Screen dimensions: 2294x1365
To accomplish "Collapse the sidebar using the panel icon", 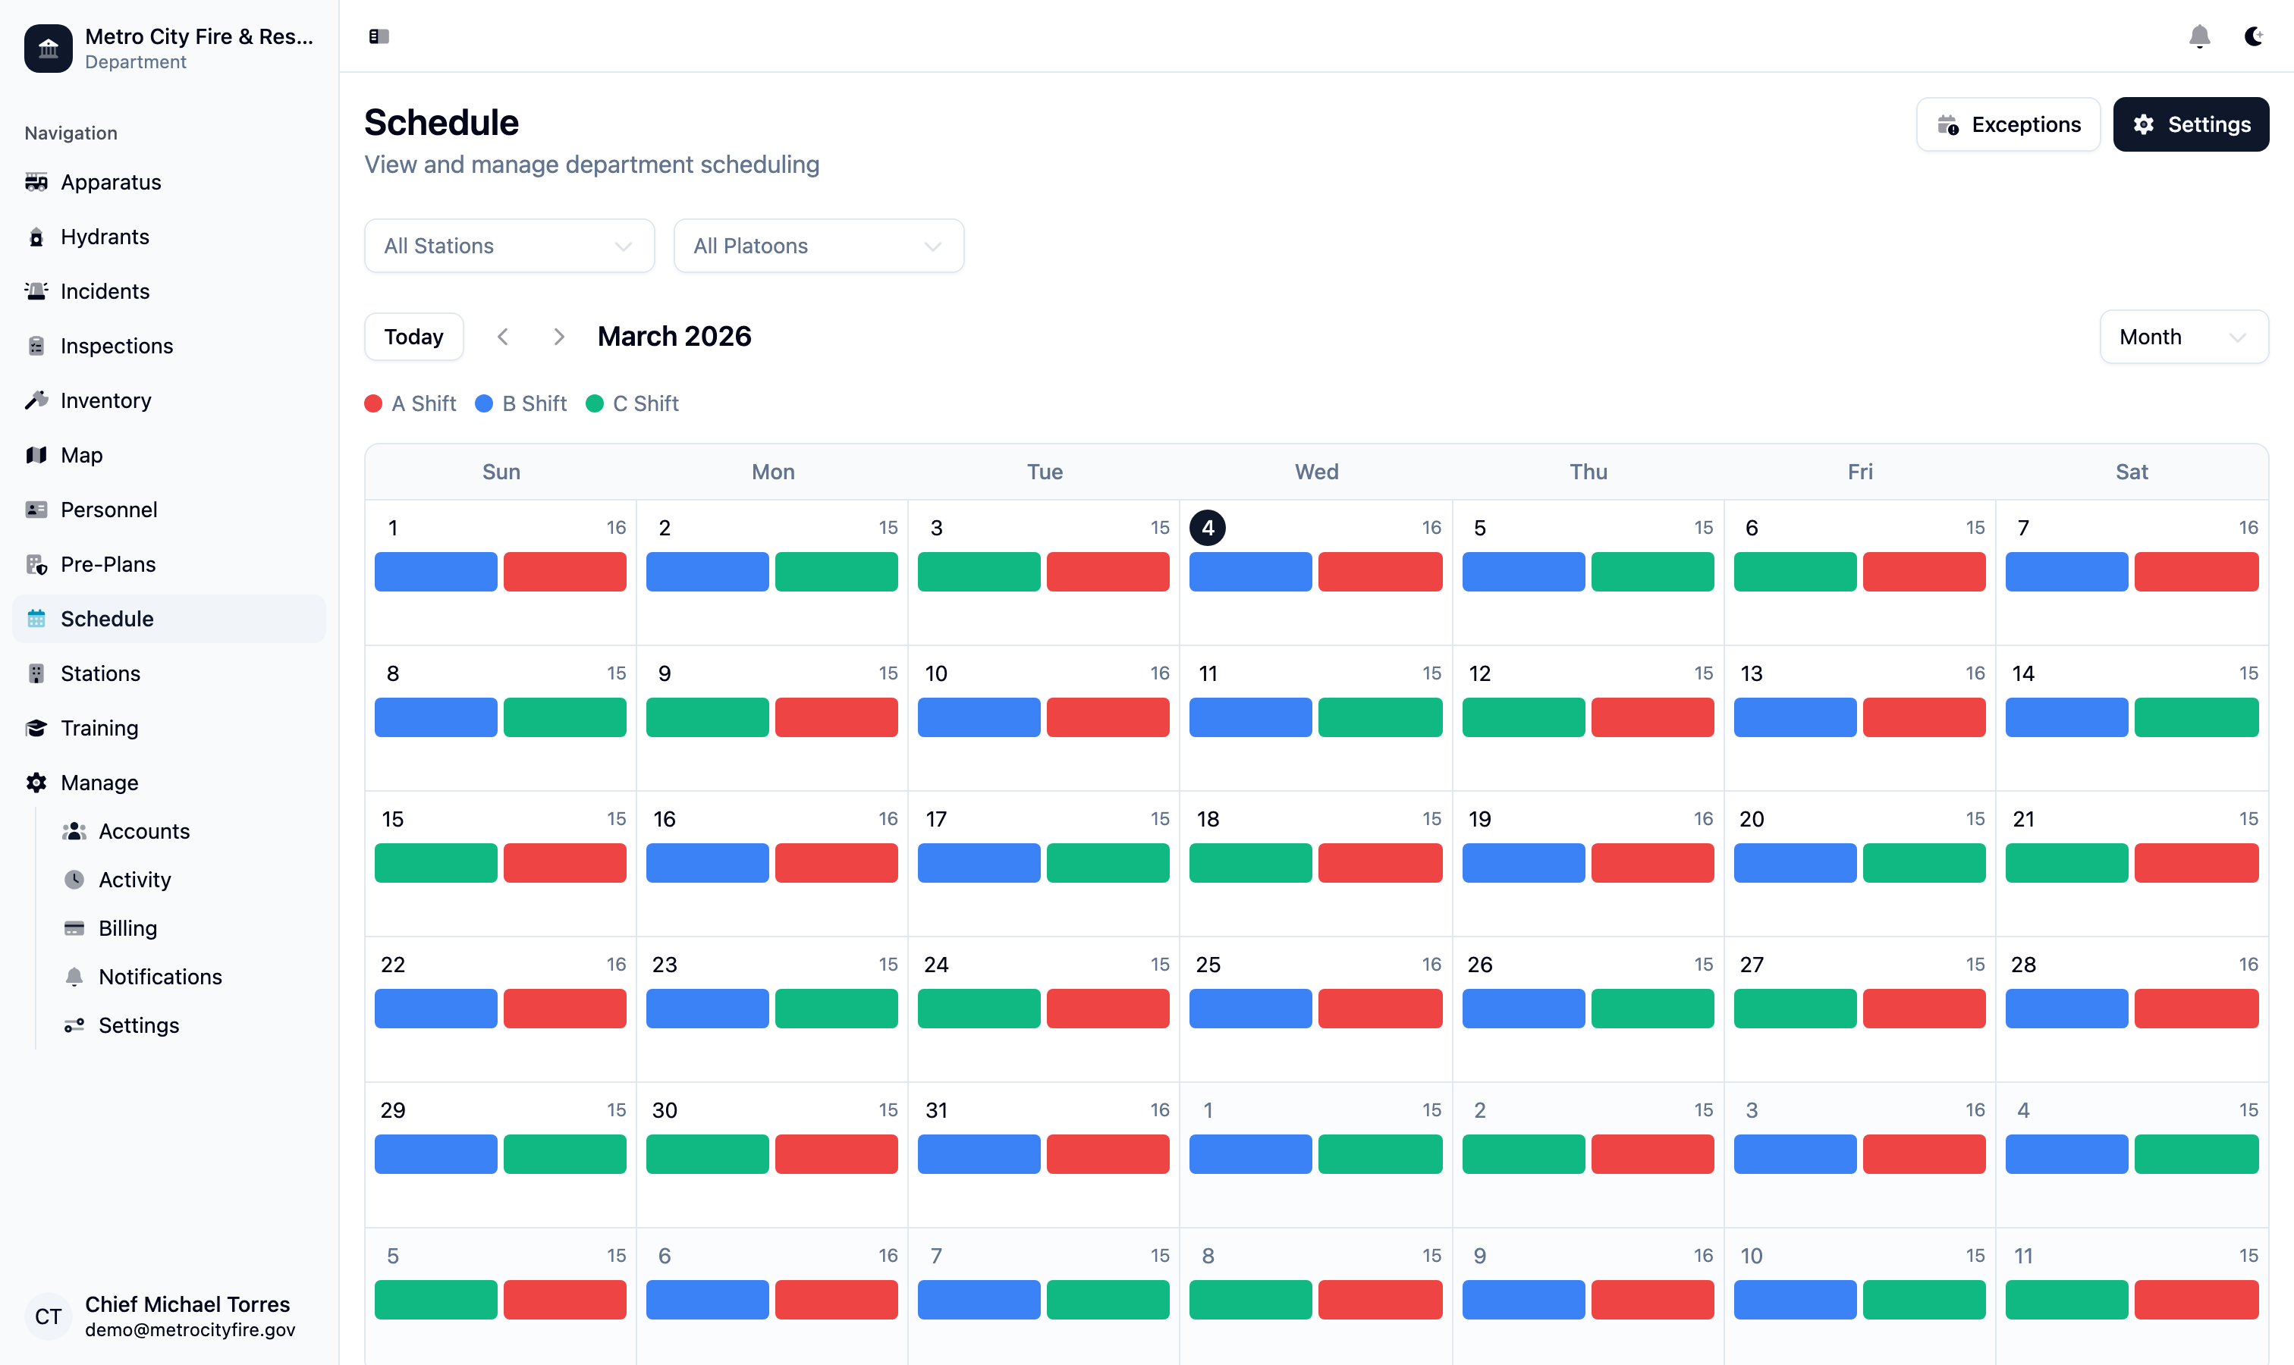I will (379, 36).
